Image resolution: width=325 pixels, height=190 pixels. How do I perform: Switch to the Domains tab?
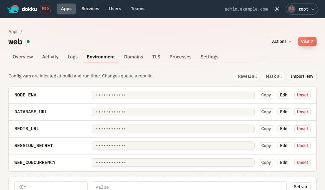click(x=134, y=57)
